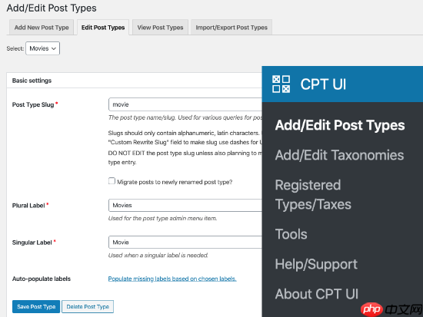Select Add/Edit Post Types menu item

[340, 125]
